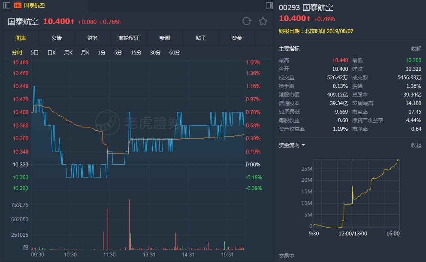Open the 资金 tab
The height and width of the screenshot is (262, 426).
coord(237,38)
